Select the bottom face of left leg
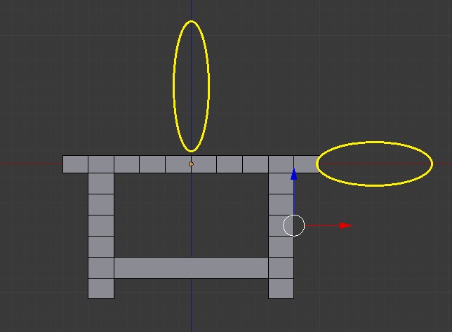 coord(101,288)
